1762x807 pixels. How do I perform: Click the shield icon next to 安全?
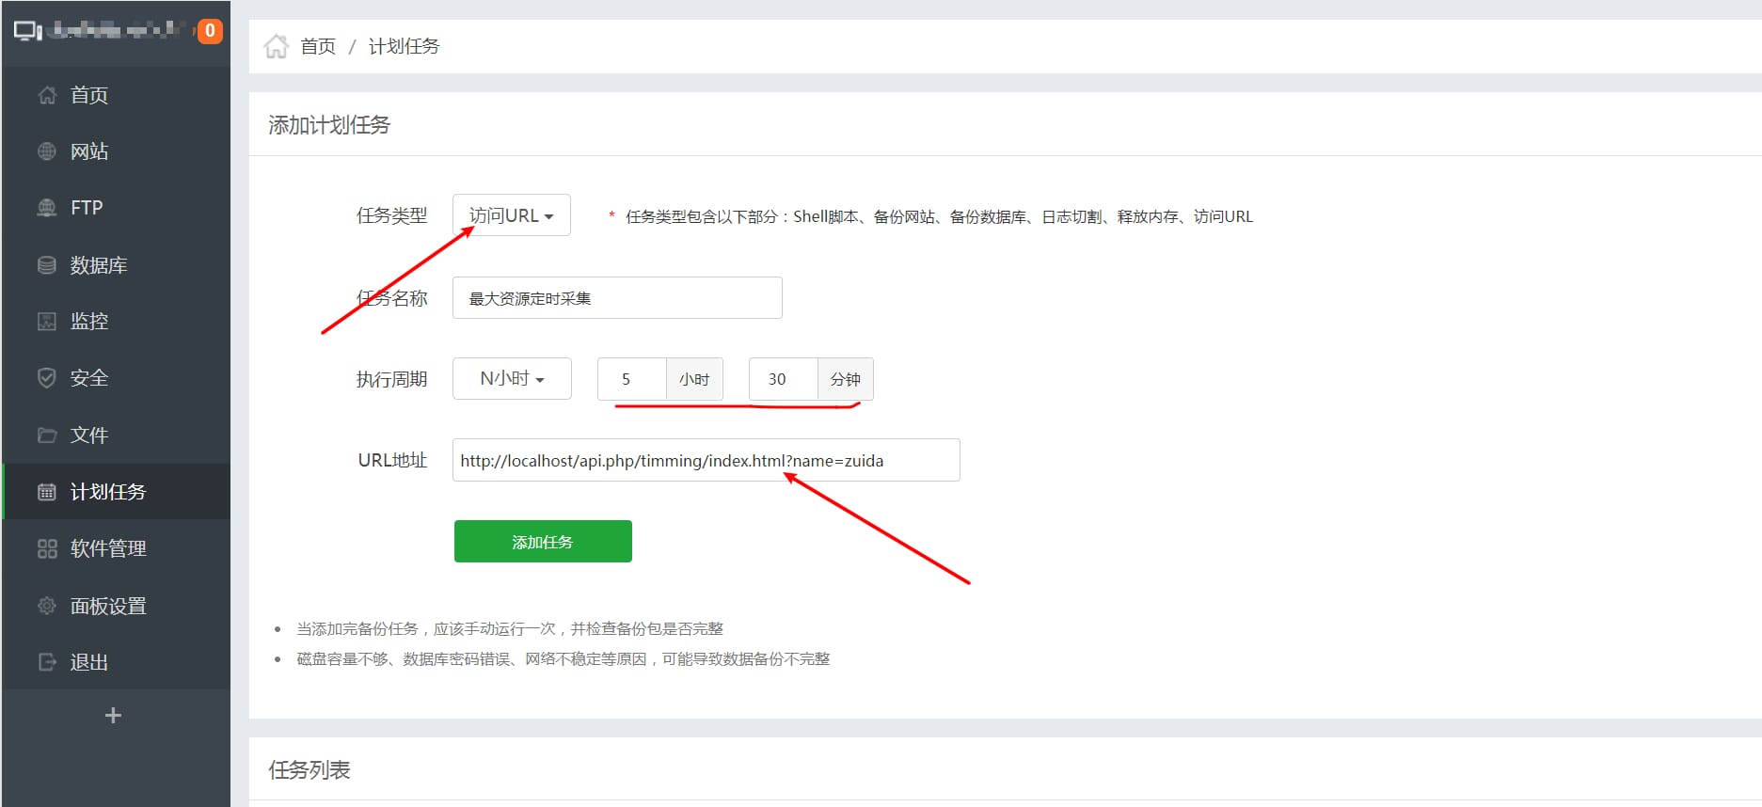click(47, 378)
